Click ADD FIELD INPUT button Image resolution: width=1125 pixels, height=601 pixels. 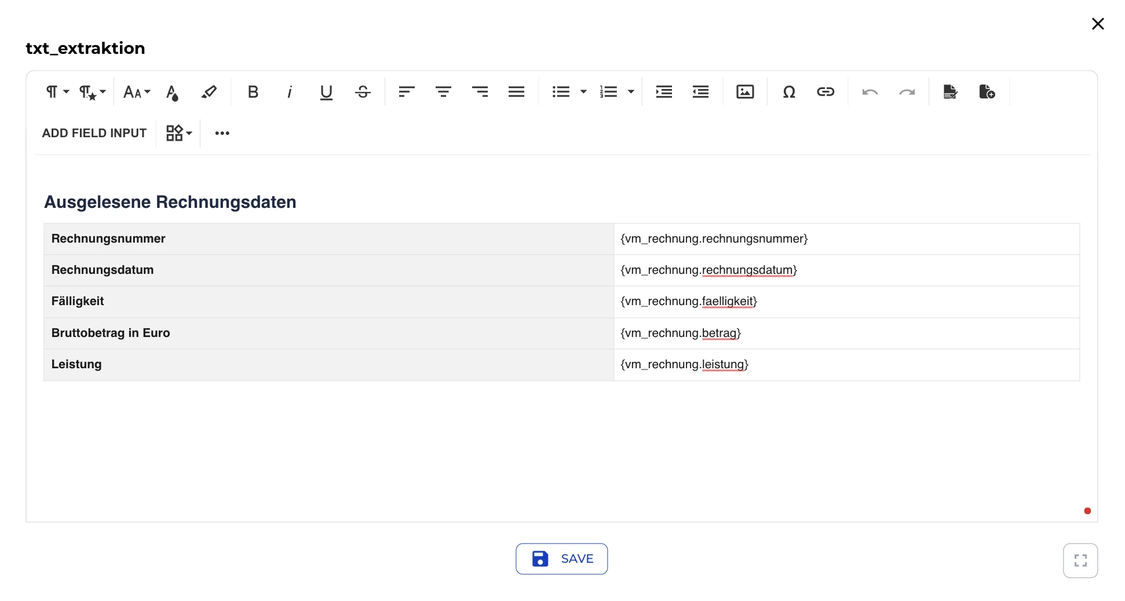click(94, 133)
